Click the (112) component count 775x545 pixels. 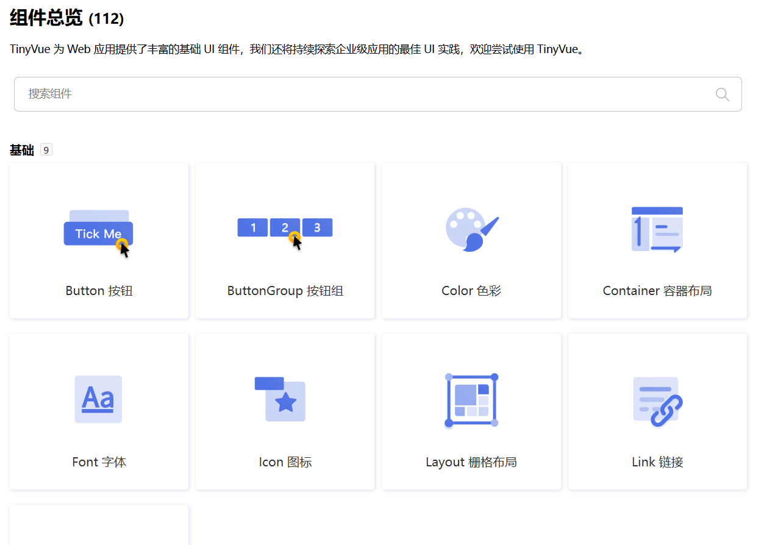point(106,19)
